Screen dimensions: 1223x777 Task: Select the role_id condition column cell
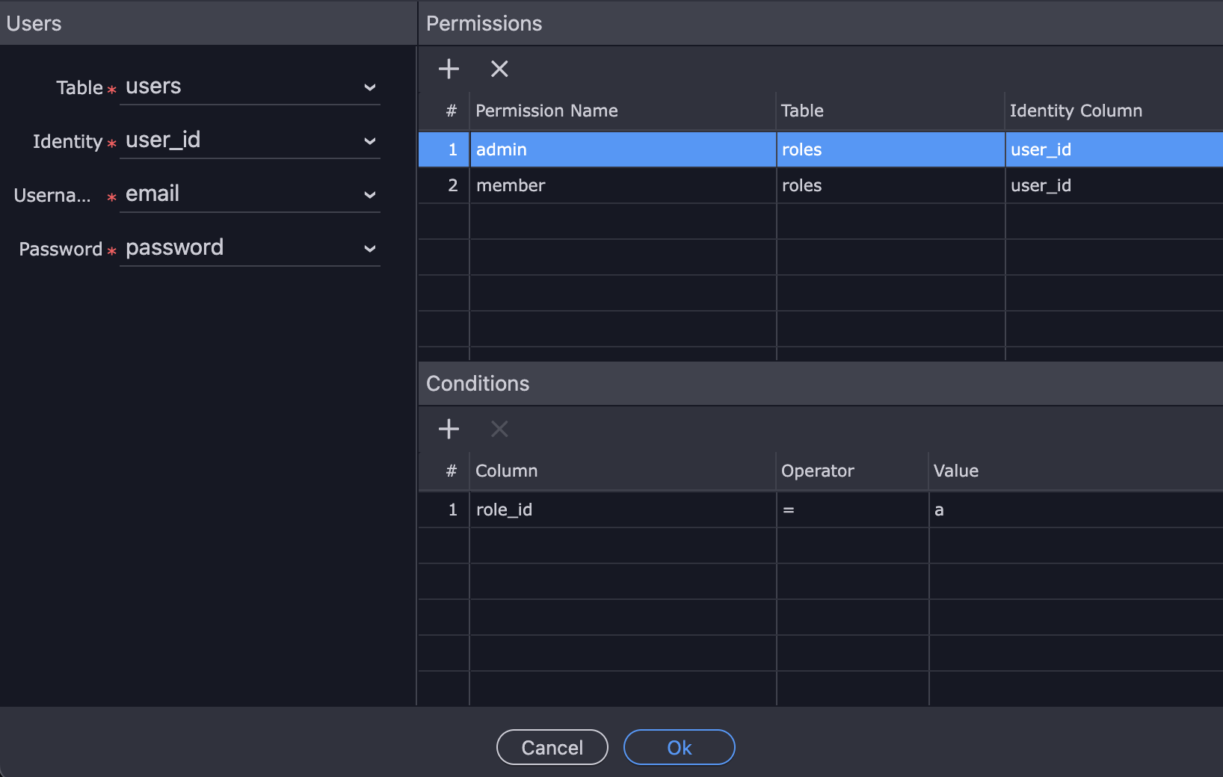623,510
